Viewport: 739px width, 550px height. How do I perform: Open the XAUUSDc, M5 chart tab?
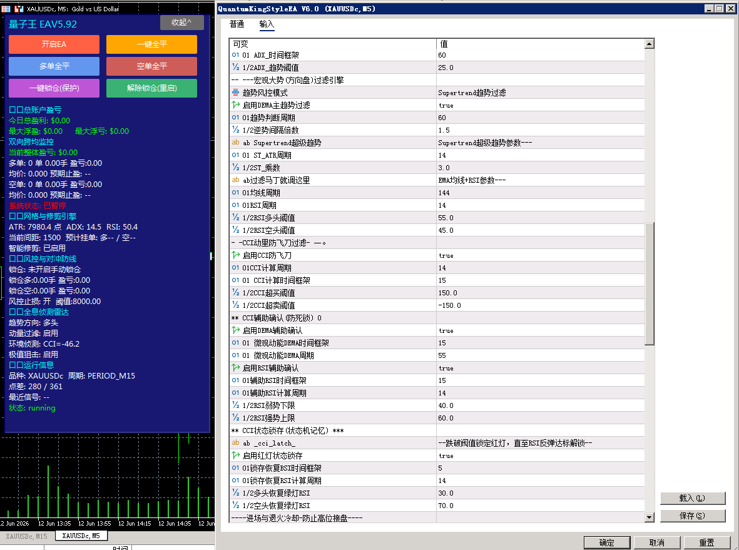(81, 536)
